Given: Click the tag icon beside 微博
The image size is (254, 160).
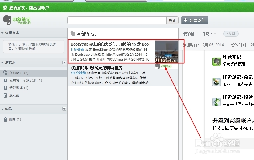Looking at the screenshot, I should tap(5, 119).
